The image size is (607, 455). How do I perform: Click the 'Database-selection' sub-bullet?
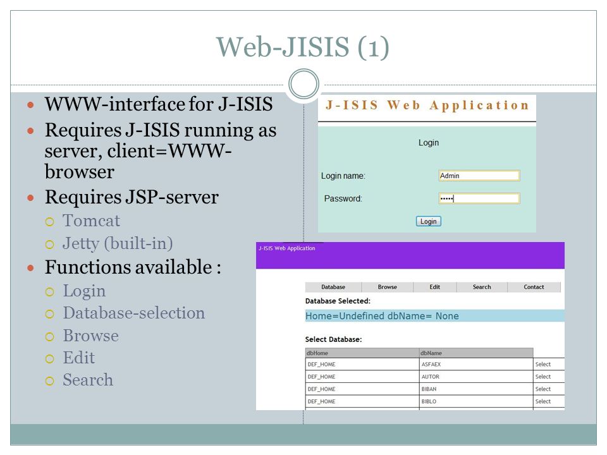134,313
